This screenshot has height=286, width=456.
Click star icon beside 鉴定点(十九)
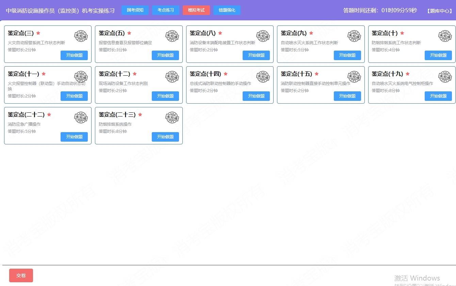coord(408,74)
